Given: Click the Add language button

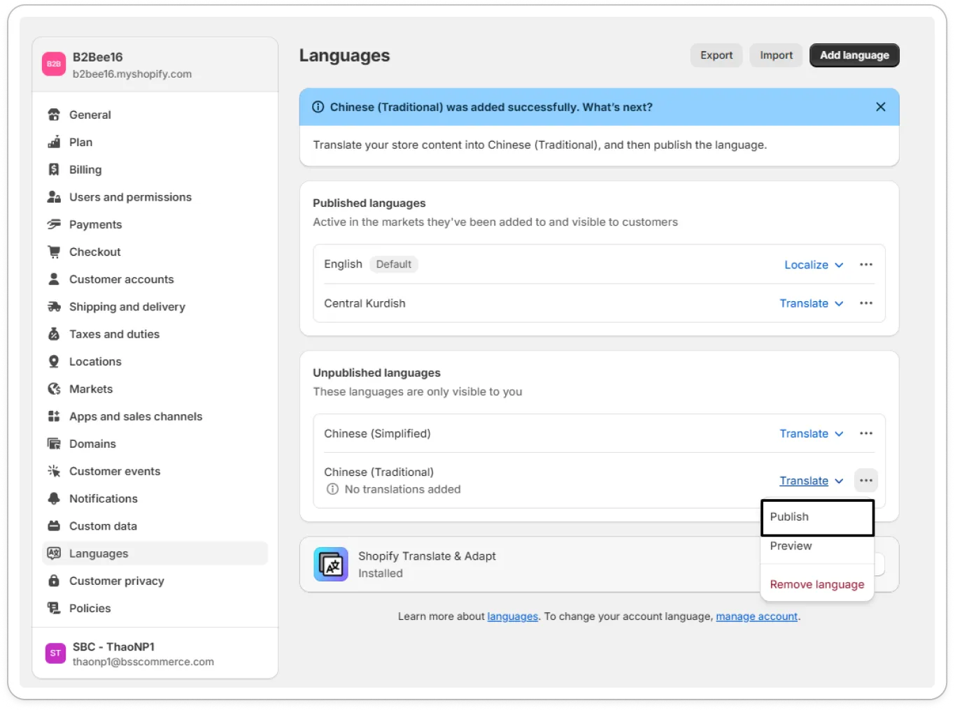Looking at the screenshot, I should (854, 55).
